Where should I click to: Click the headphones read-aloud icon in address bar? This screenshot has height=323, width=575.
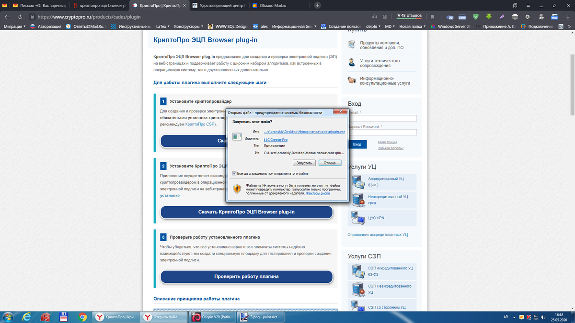pos(375,16)
